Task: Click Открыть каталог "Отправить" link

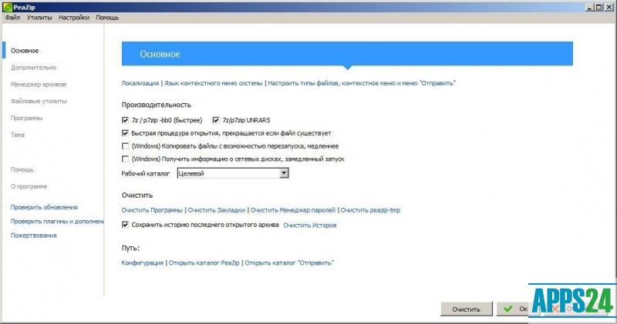Action: (x=289, y=263)
